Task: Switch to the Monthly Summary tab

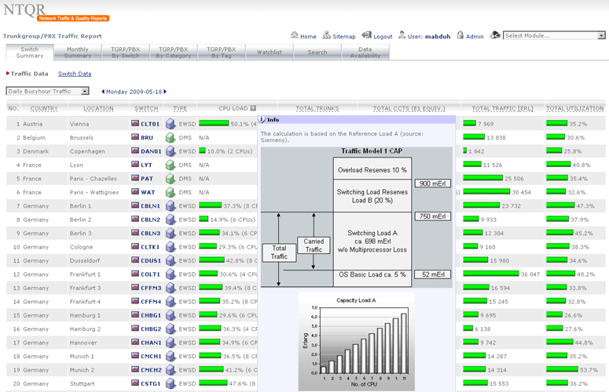Action: tap(78, 53)
